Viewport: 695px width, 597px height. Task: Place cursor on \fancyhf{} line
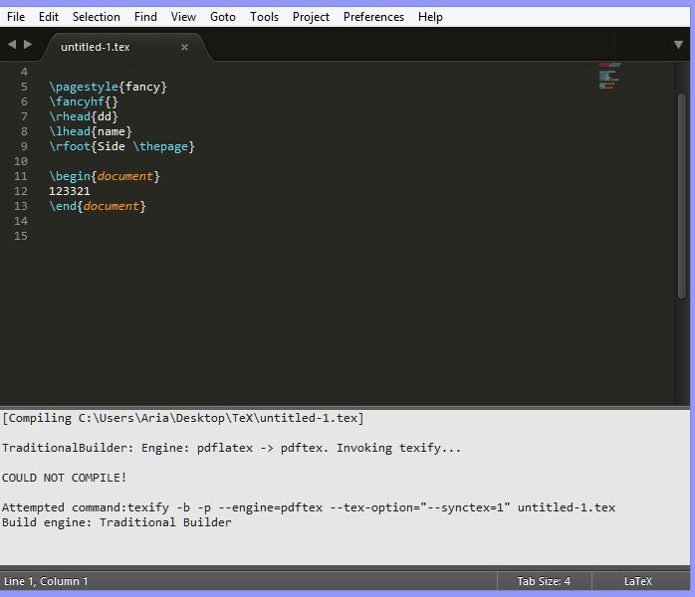point(84,101)
